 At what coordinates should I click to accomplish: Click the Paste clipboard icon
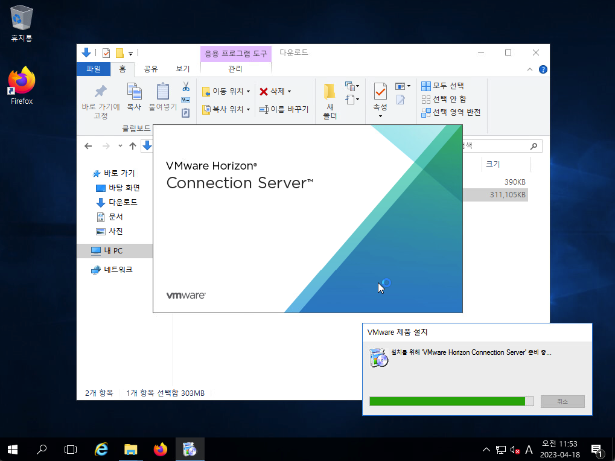click(163, 91)
